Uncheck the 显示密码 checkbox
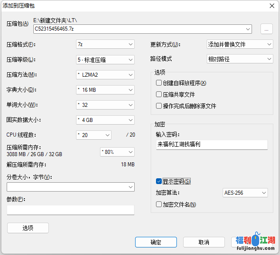This screenshot has height=255, width=280. click(x=159, y=181)
